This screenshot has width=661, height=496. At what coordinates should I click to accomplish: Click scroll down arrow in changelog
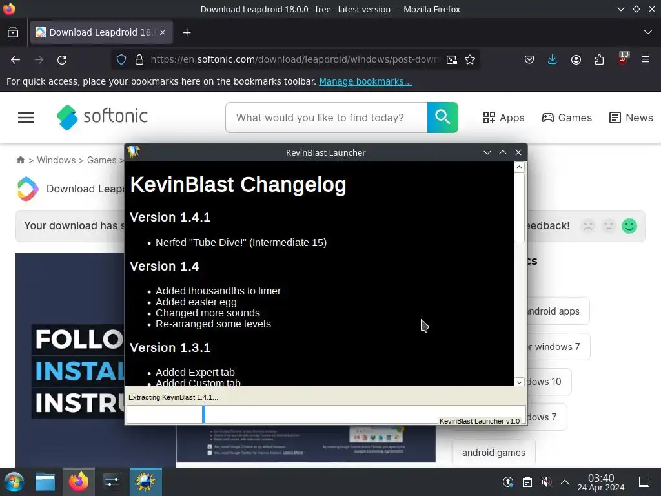[x=520, y=382]
